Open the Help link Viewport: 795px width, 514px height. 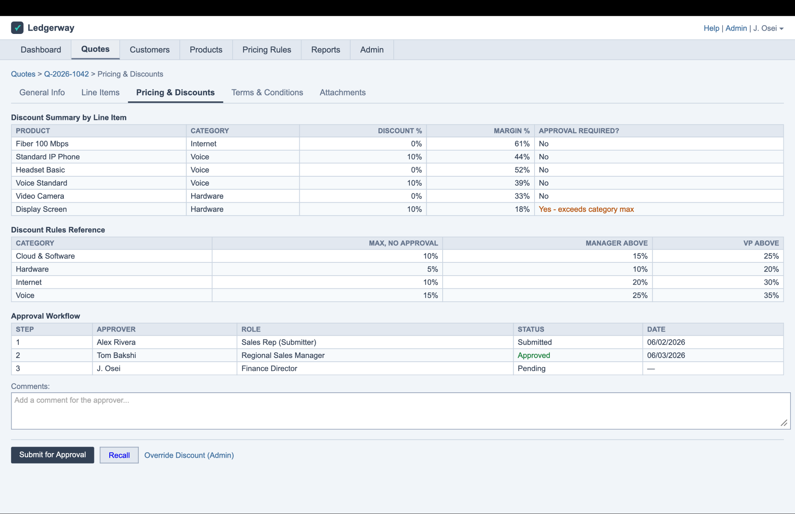711,28
